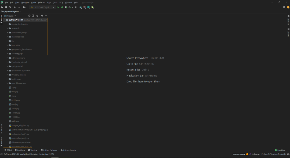Click the Search Everywhere magnifier icon
This screenshot has width=290, height=158.
click(x=284, y=8)
